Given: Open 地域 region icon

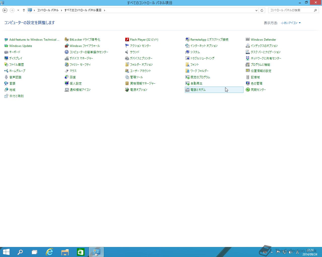Looking at the screenshot, I should [x=6, y=90].
